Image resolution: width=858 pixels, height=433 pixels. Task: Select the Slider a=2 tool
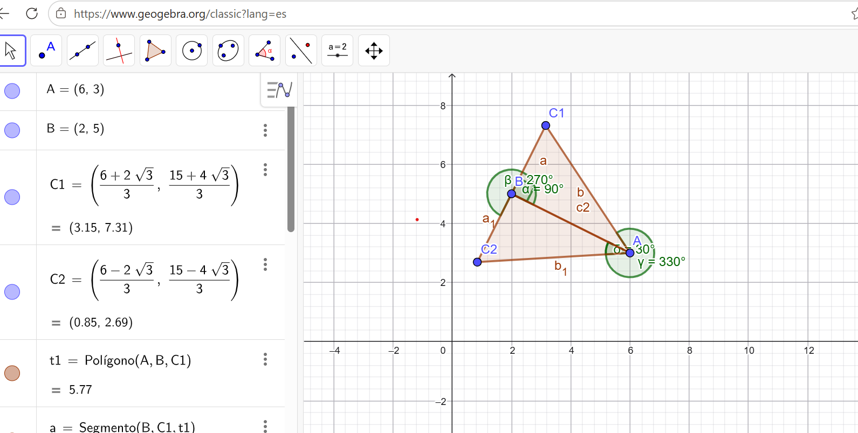coord(337,51)
